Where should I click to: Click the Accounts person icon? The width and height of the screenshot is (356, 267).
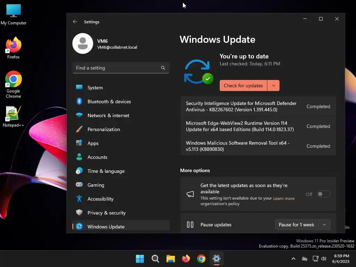pyautogui.click(x=79, y=157)
